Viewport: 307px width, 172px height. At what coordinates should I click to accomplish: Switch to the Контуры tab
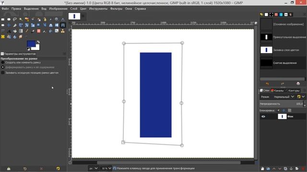293,90
